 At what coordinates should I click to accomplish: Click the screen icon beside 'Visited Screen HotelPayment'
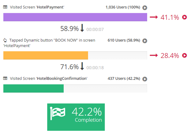[x=5, y=6]
